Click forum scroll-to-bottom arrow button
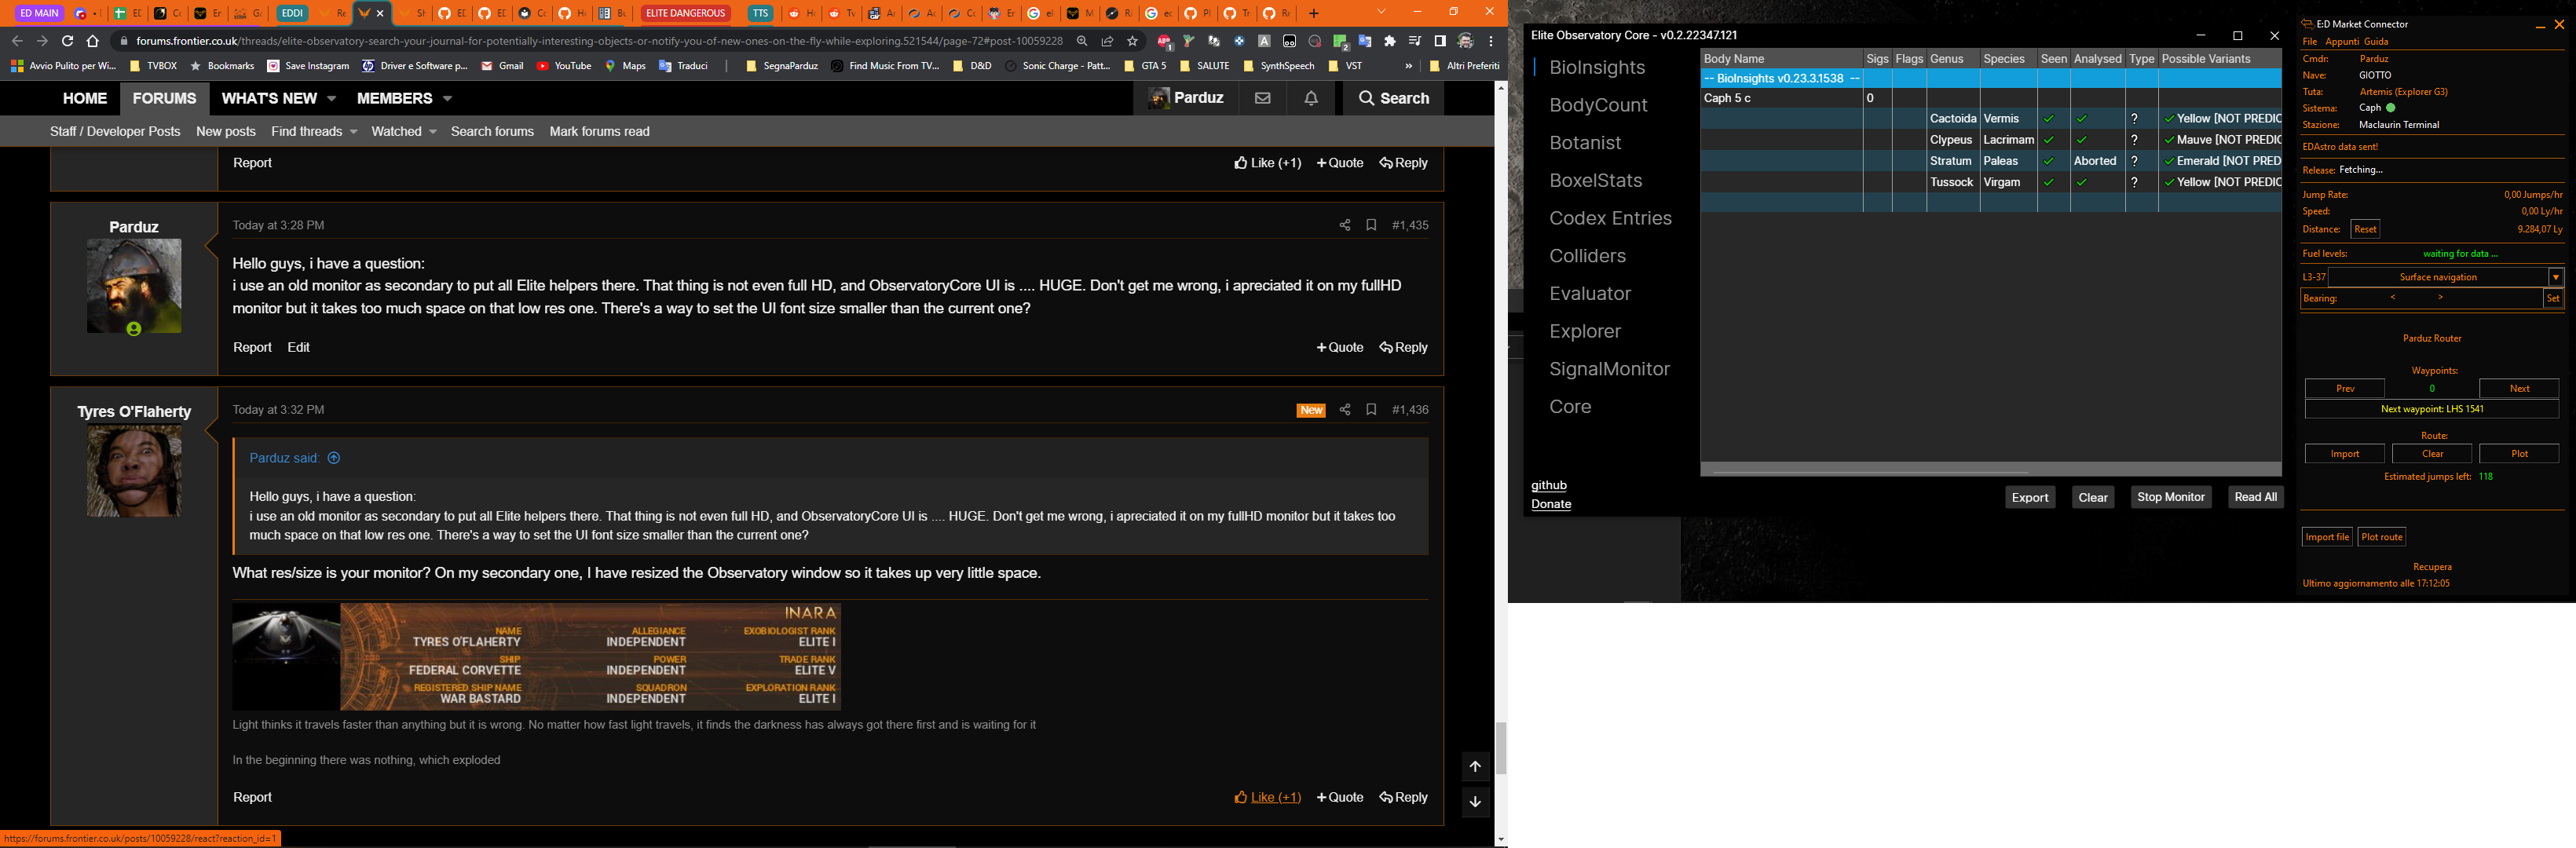Screen dimensions: 2576x848 click(1475, 801)
